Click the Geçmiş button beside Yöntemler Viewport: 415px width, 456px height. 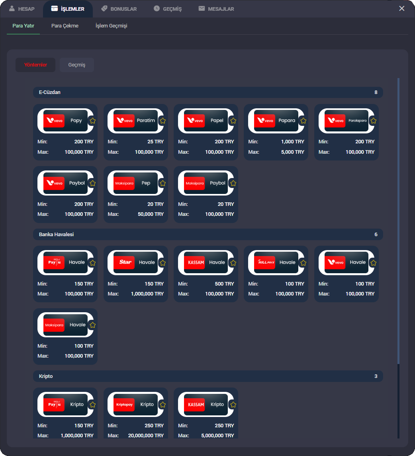(x=77, y=65)
